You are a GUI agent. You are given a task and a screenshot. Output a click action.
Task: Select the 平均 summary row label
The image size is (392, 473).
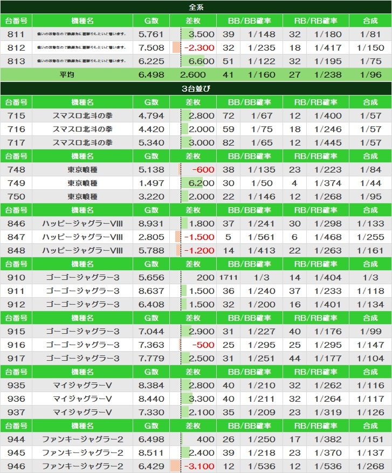[x=67, y=75]
